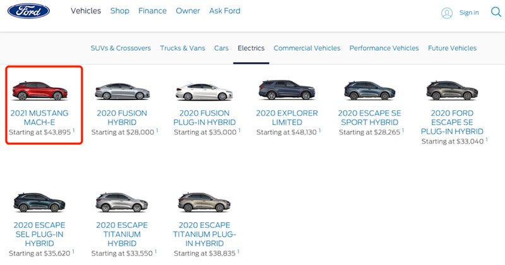Click the Escape SEL Plug-In Hybrid image
This screenshot has height=265, width=505.
coord(40,203)
